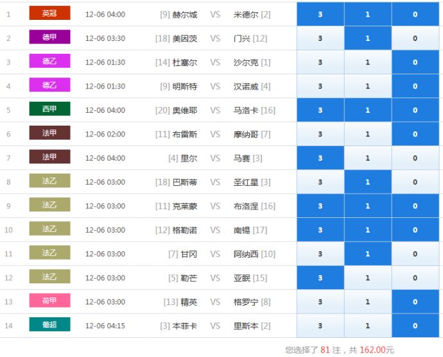Screen dimensions: 443x357
Task: Toggle loss (0) for 本菲卡 vs 里斯本
Action: pos(415,326)
